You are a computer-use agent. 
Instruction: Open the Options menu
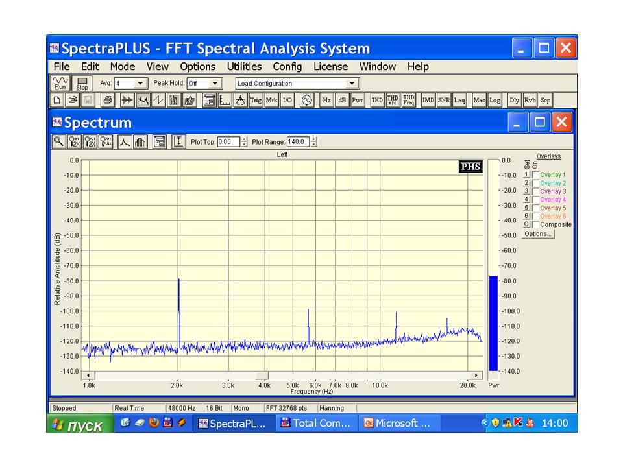197,67
